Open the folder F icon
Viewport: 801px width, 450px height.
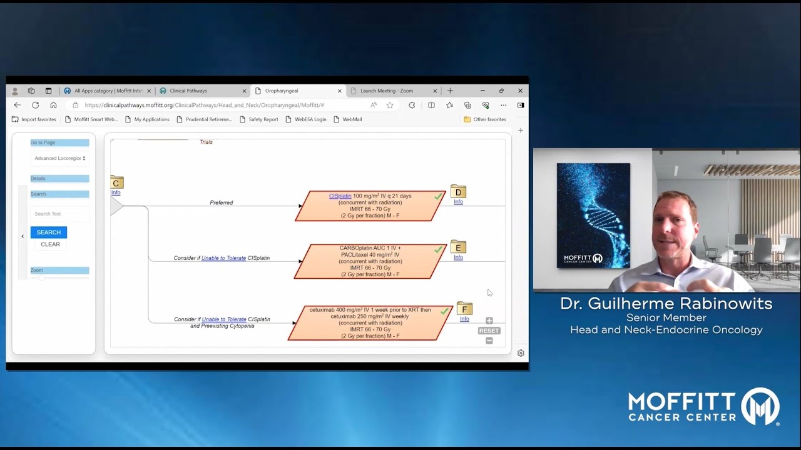(464, 309)
